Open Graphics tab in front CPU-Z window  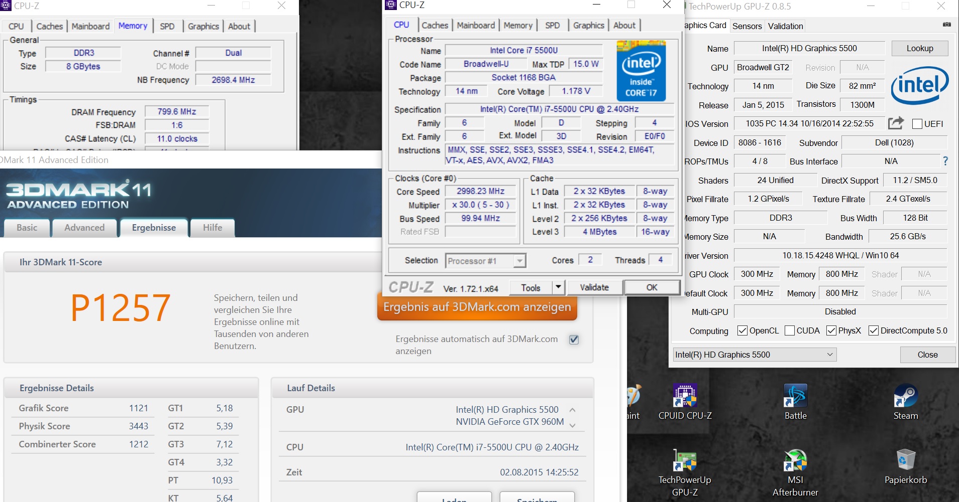pyautogui.click(x=588, y=25)
